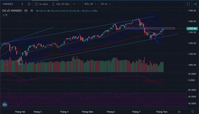Screen dimensions: 199x114
Task: Click the 40.0000 MACD scale label
Action: click(192, 74)
